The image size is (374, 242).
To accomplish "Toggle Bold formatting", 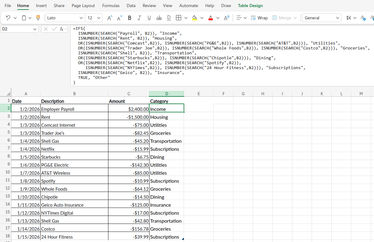I will [130, 18].
